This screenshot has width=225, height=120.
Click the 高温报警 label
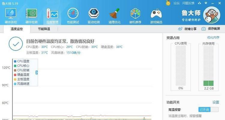[174, 110]
